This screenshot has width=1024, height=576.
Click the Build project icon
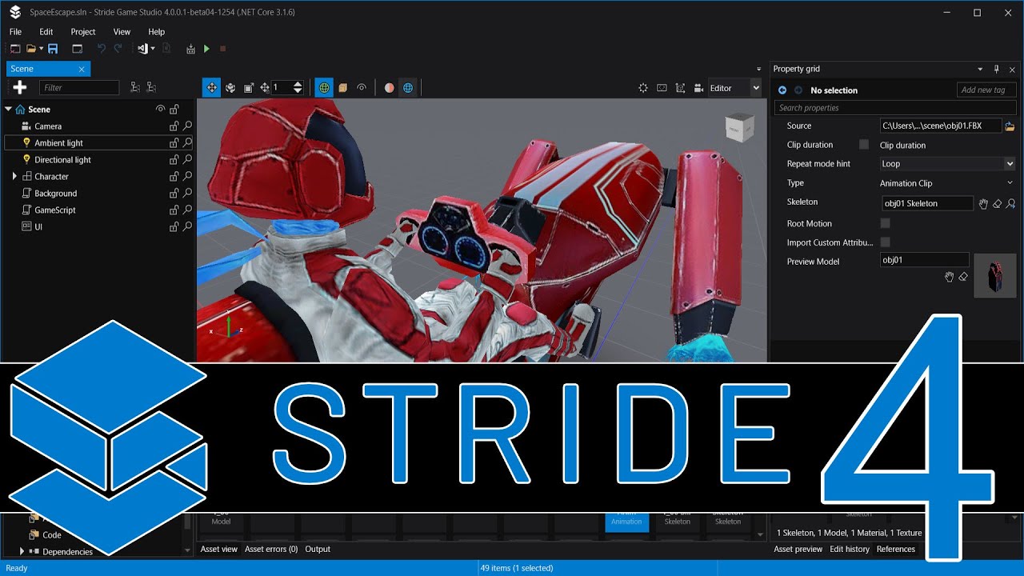[x=190, y=49]
